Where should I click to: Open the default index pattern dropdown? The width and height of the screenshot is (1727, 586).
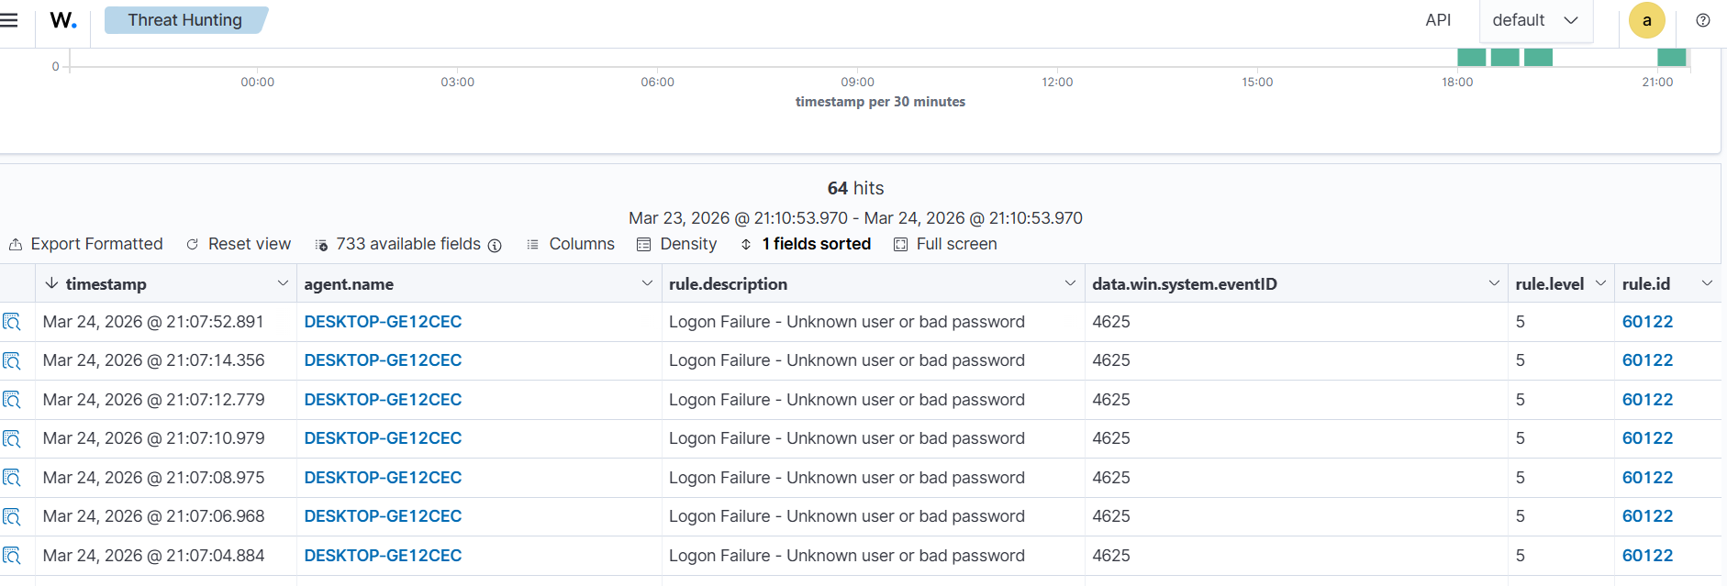1535,20
